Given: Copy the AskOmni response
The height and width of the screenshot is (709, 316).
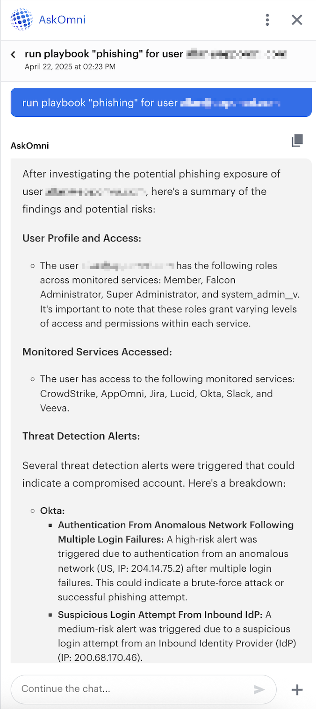Looking at the screenshot, I should (297, 141).
